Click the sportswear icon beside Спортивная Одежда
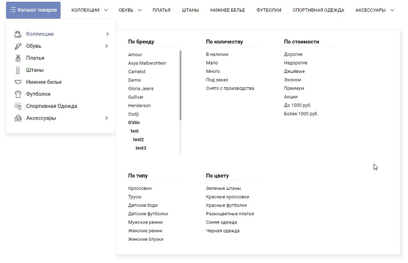The width and height of the screenshot is (408, 263). (18, 106)
